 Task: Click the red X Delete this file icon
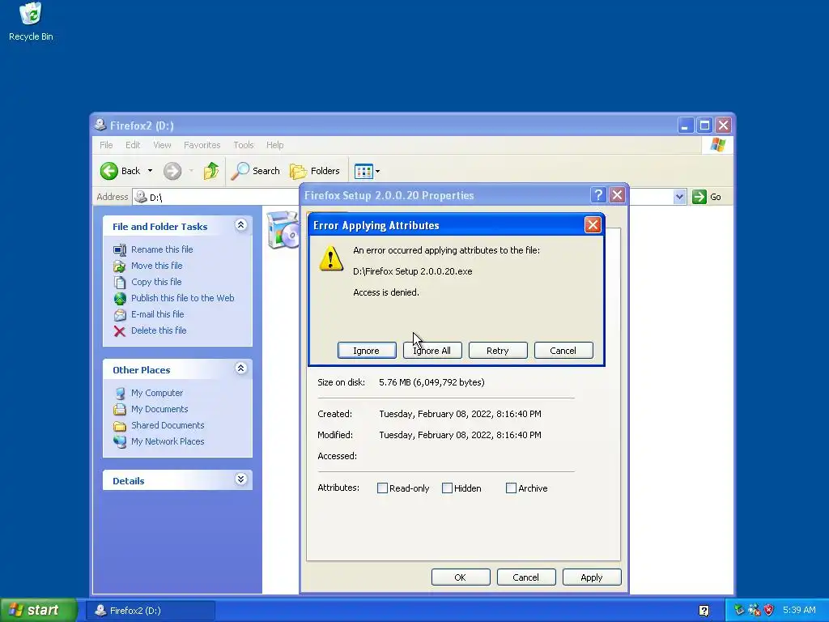tap(120, 331)
